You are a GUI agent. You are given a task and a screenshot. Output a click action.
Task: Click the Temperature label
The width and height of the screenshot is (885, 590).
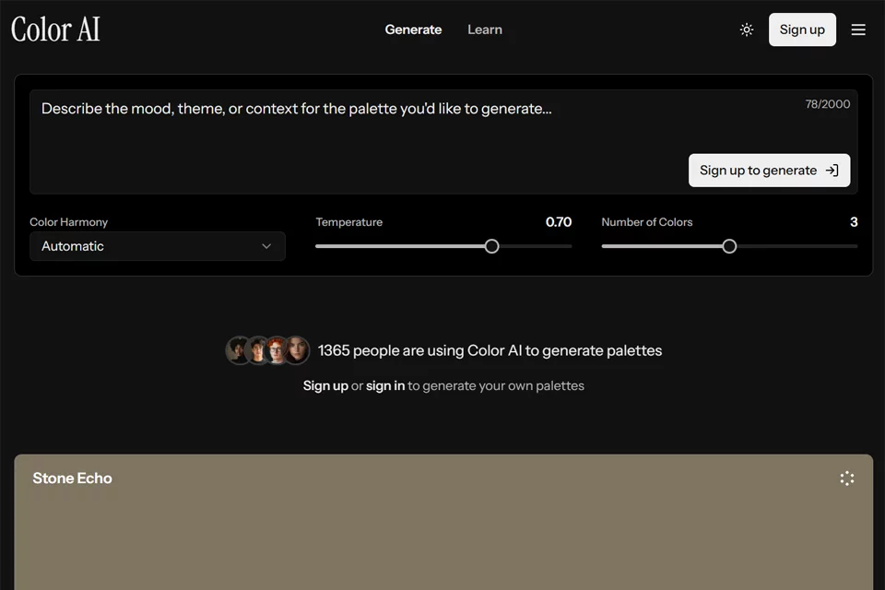pos(348,222)
